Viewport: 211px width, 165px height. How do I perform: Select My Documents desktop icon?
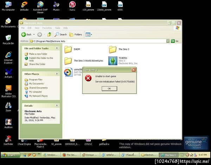coord(8,23)
